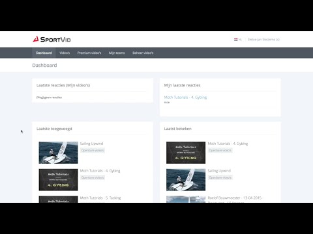Click Sailing Upwind thumbnail under Laatst bekeken
The height and width of the screenshot is (234, 313).
[186, 180]
